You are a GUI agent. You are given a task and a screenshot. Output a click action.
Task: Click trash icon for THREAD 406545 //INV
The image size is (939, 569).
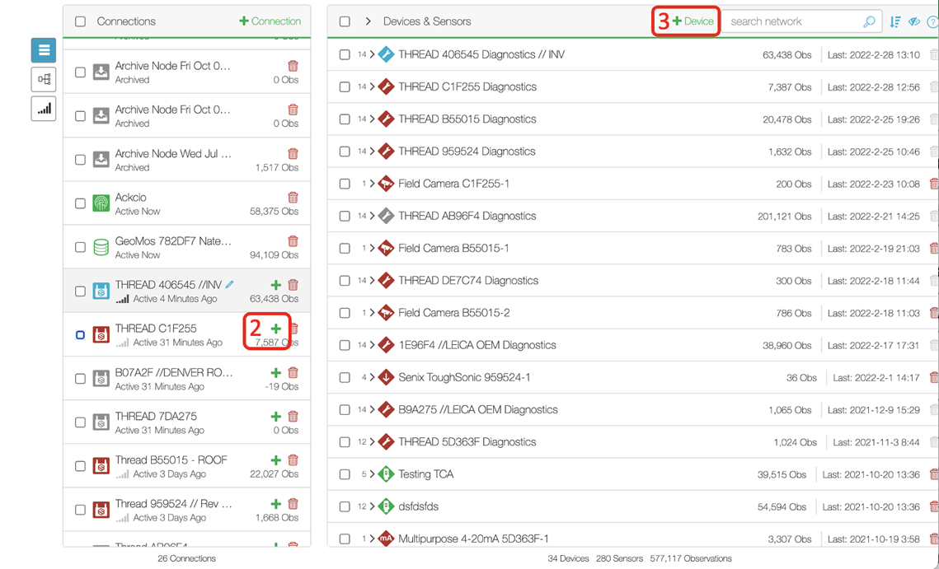tap(293, 285)
